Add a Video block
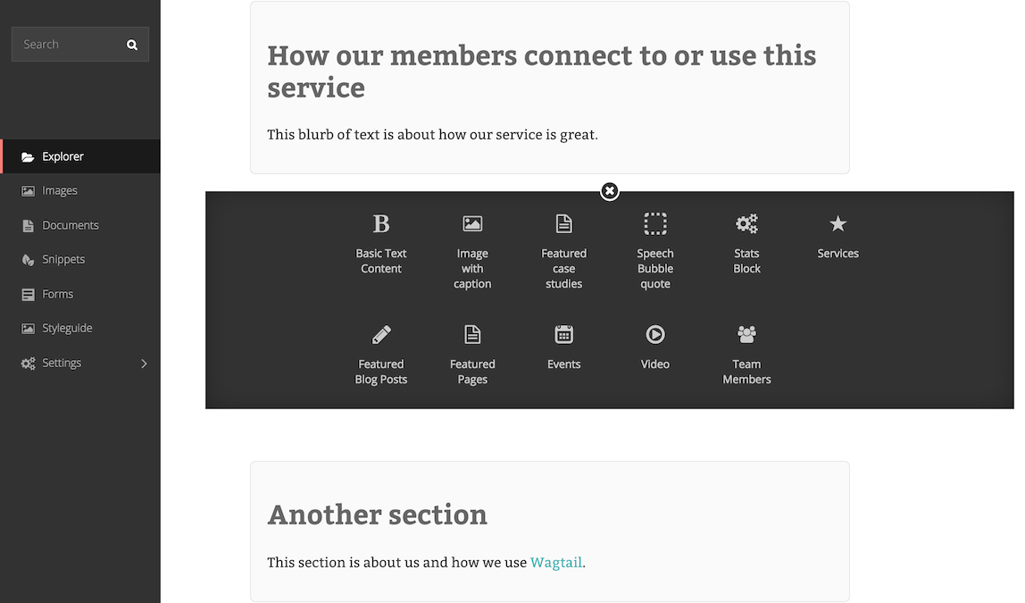 click(x=655, y=348)
